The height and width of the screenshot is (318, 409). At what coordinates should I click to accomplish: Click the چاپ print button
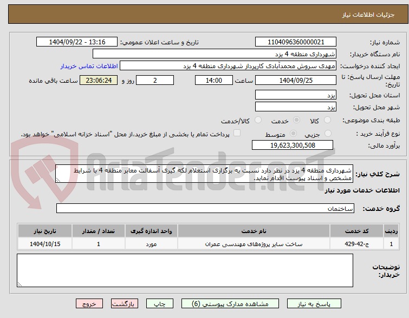(x=160, y=304)
